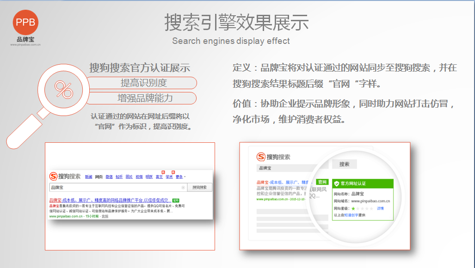Open the 学术 search tab

pos(169,177)
